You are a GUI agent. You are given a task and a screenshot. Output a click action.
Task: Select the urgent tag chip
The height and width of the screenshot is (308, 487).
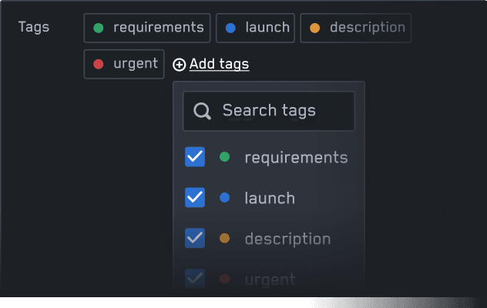(124, 64)
